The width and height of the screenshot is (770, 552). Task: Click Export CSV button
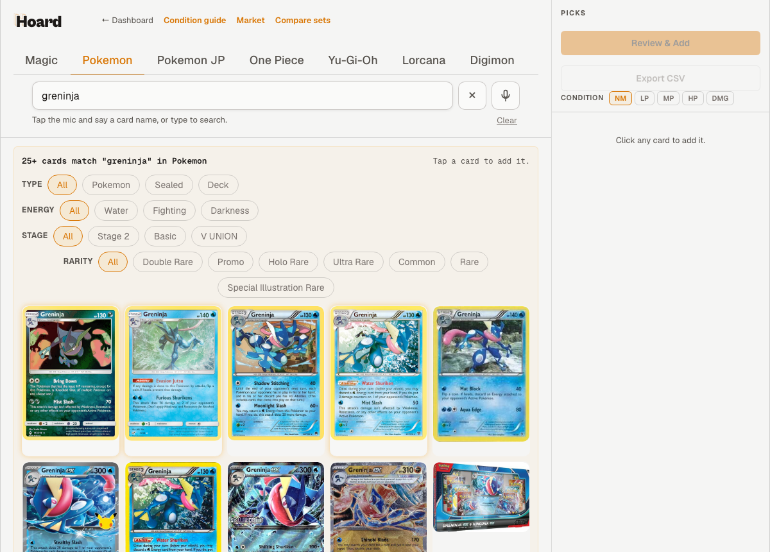pyautogui.click(x=660, y=78)
